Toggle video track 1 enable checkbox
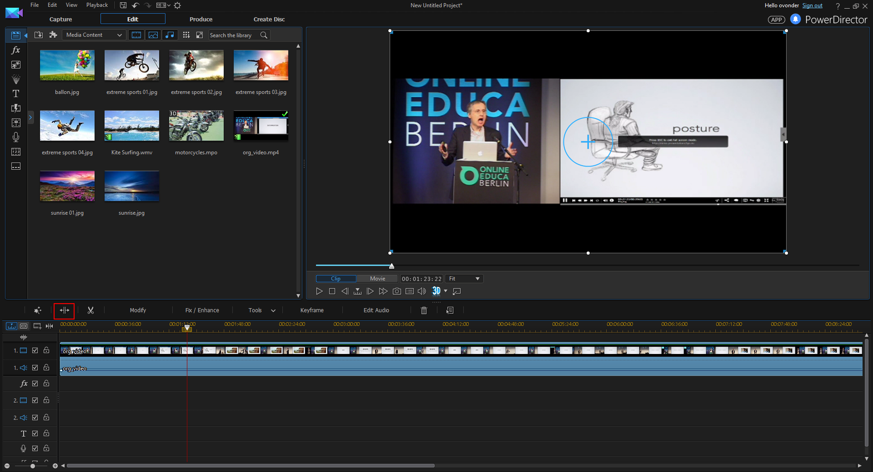 tap(35, 350)
